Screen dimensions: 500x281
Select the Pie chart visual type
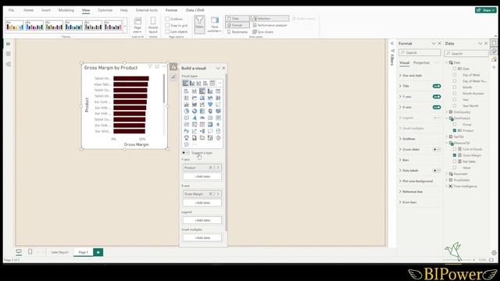point(187,111)
